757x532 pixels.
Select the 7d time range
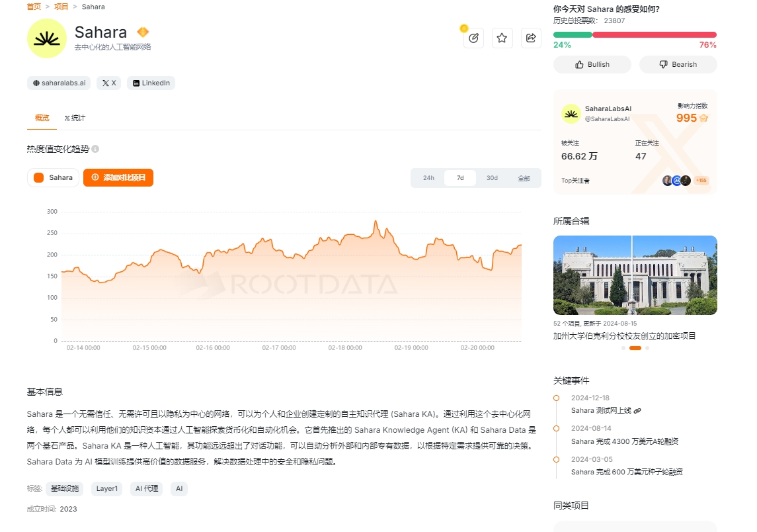point(460,178)
